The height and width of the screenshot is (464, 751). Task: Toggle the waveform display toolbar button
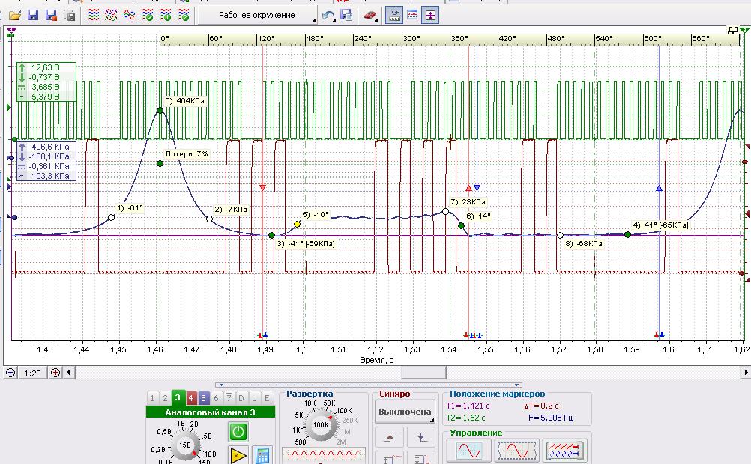pyautogui.click(x=412, y=15)
